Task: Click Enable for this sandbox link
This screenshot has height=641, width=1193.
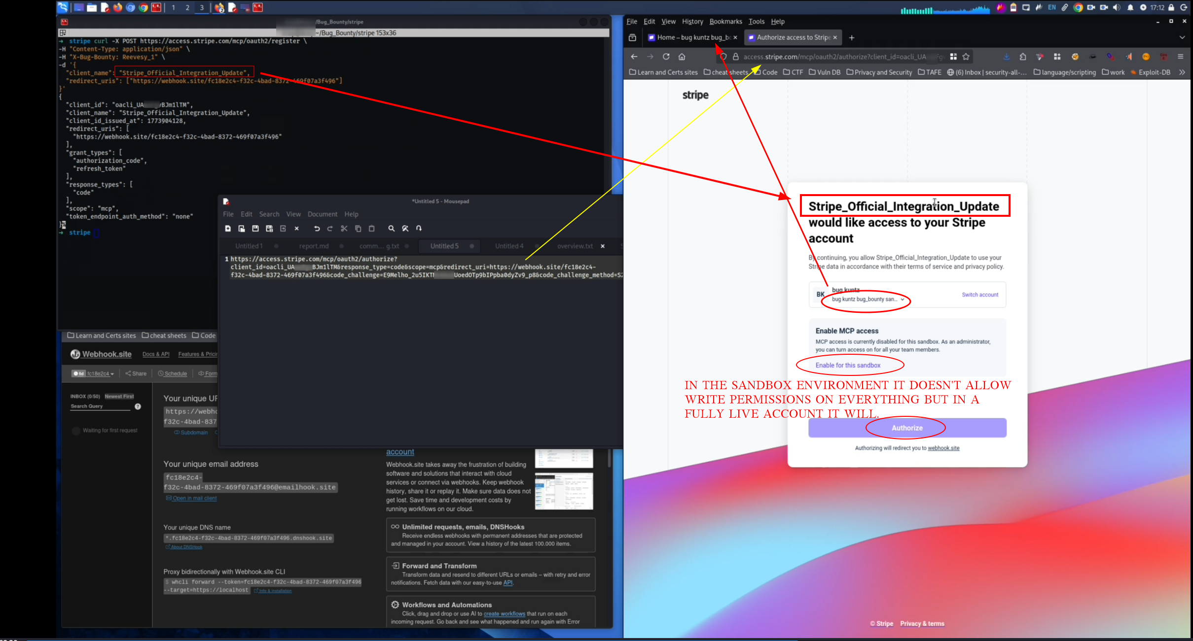Action: point(848,365)
